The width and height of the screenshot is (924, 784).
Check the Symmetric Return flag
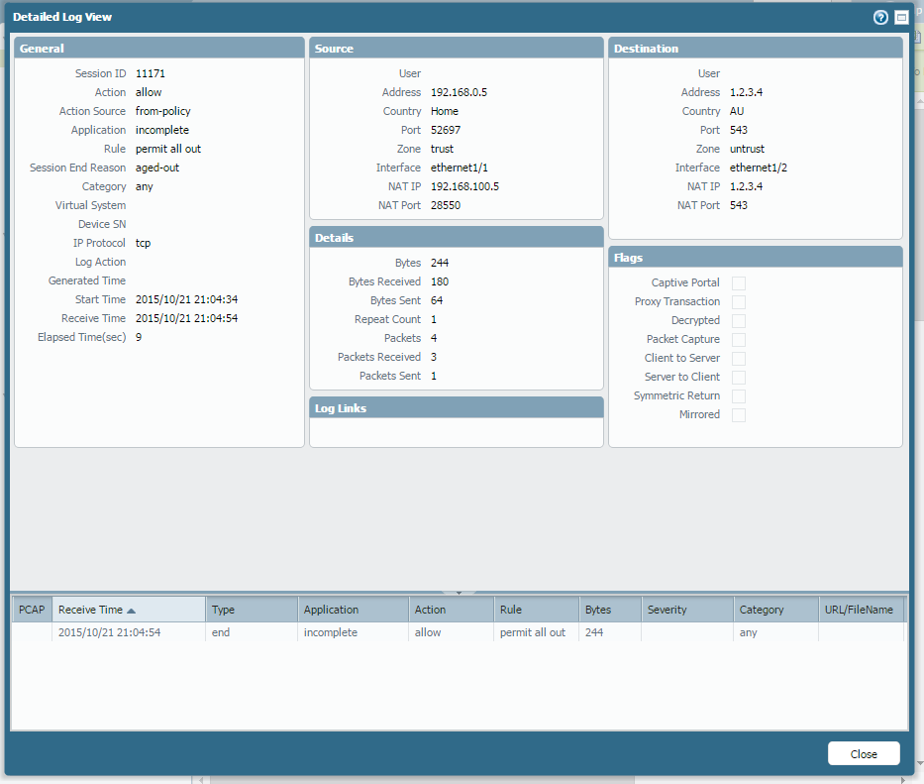[739, 396]
